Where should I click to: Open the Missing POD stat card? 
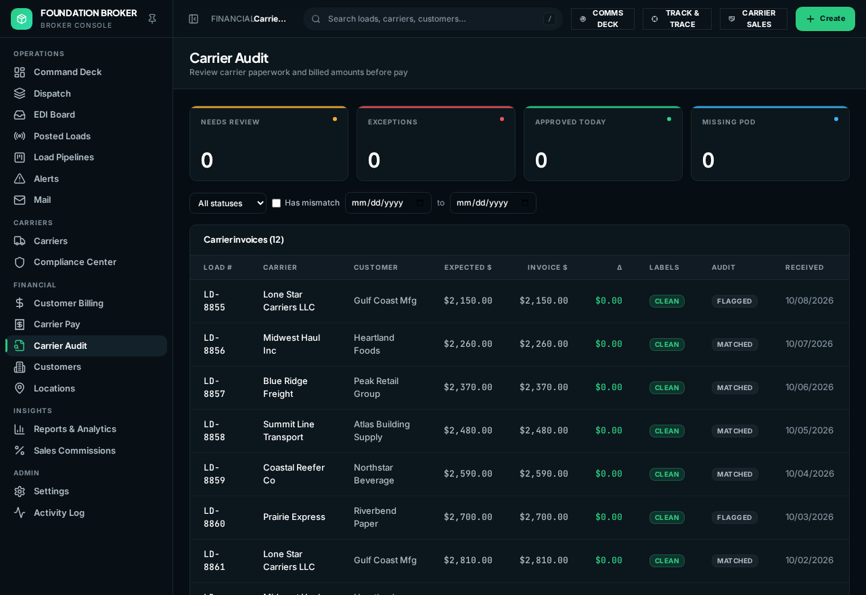tap(770, 143)
